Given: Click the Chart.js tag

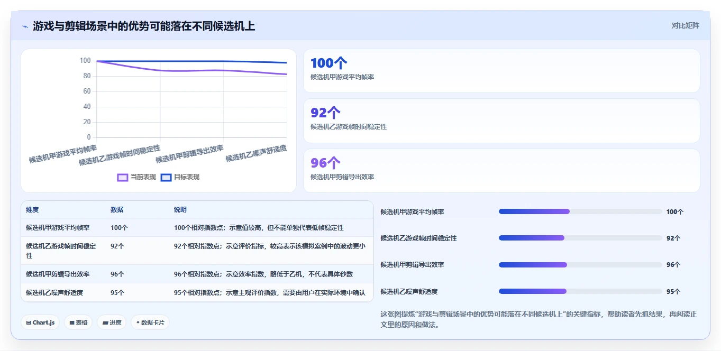Looking at the screenshot, I should 40,322.
